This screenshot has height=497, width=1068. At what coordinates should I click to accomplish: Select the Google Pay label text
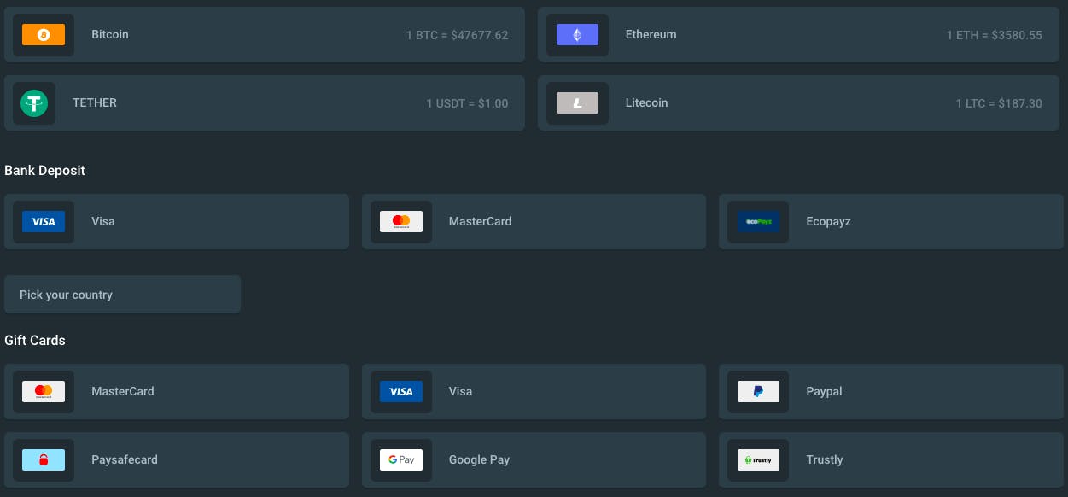point(479,460)
